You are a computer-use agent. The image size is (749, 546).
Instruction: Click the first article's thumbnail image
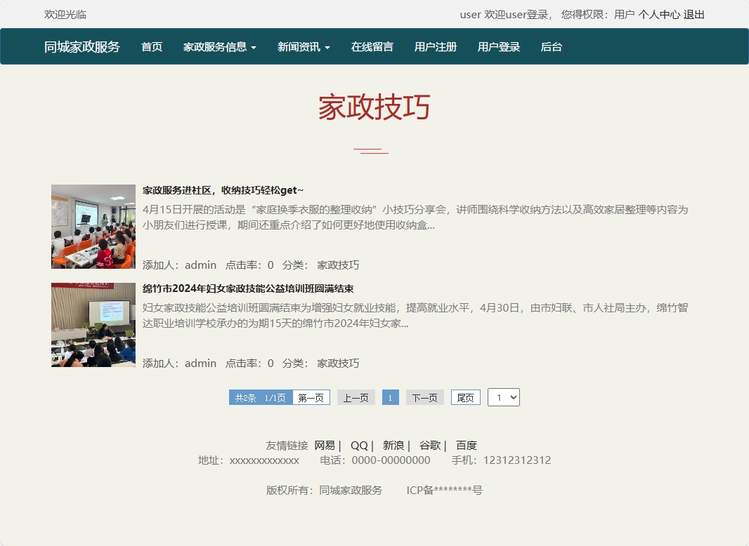93,226
